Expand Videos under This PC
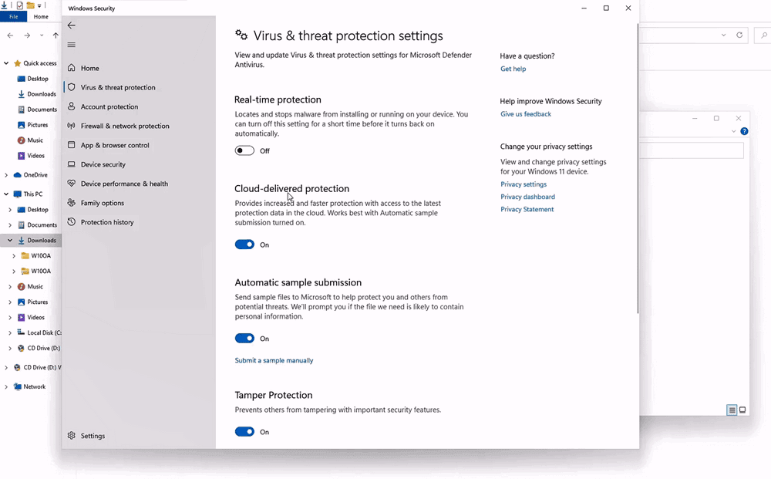 click(10, 317)
